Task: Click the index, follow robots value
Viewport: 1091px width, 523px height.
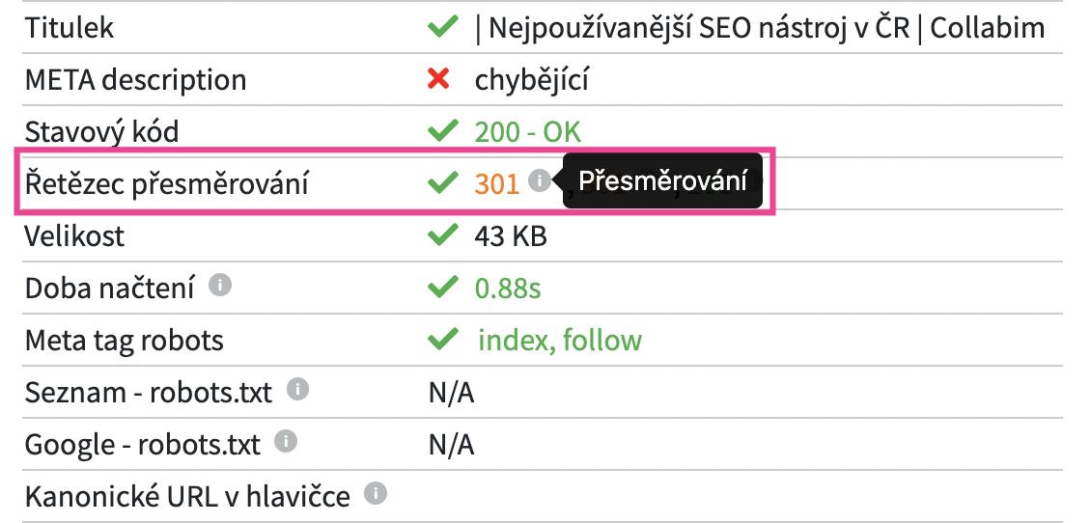Action: (559, 340)
